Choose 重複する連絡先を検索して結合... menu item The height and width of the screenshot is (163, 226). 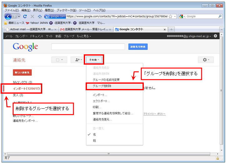tap(115, 113)
